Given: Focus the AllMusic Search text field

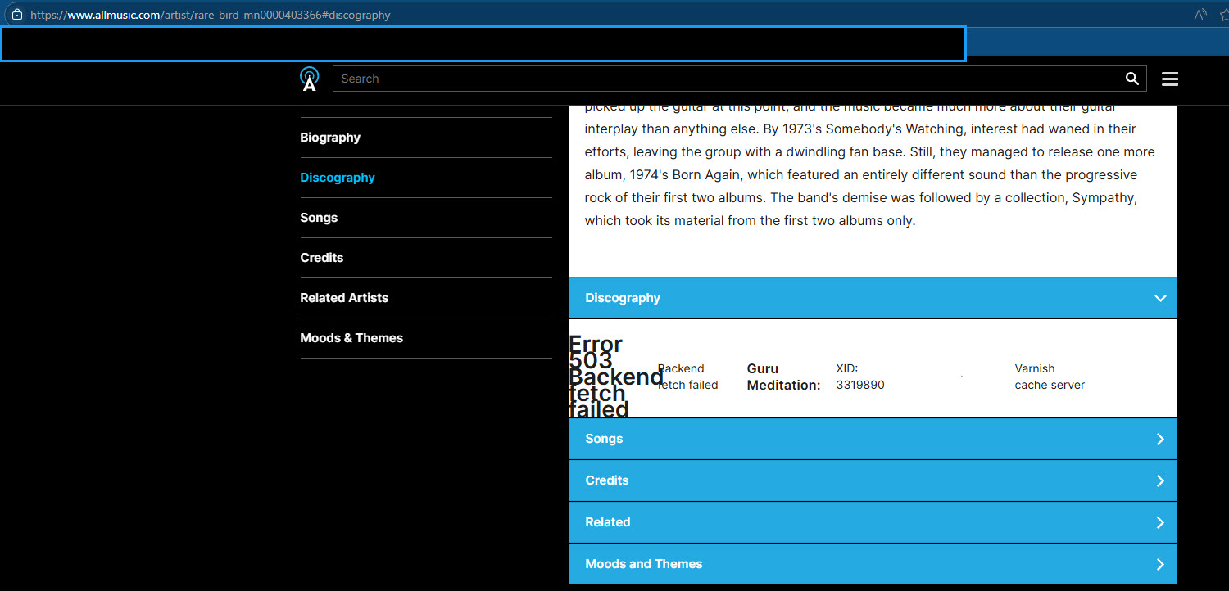Looking at the screenshot, I should pos(721,79).
